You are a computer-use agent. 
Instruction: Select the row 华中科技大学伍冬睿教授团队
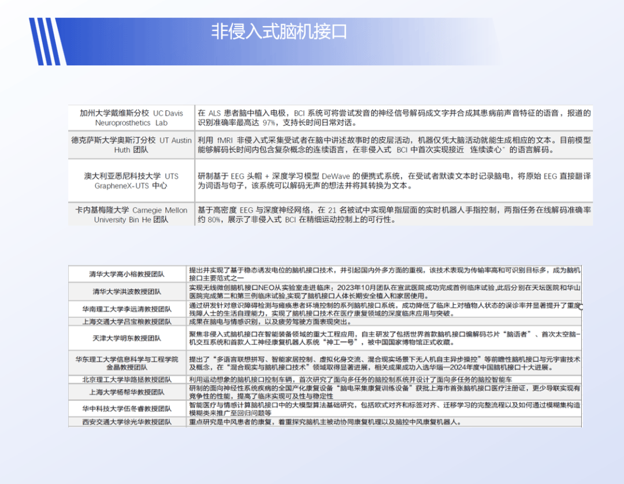[325, 409]
